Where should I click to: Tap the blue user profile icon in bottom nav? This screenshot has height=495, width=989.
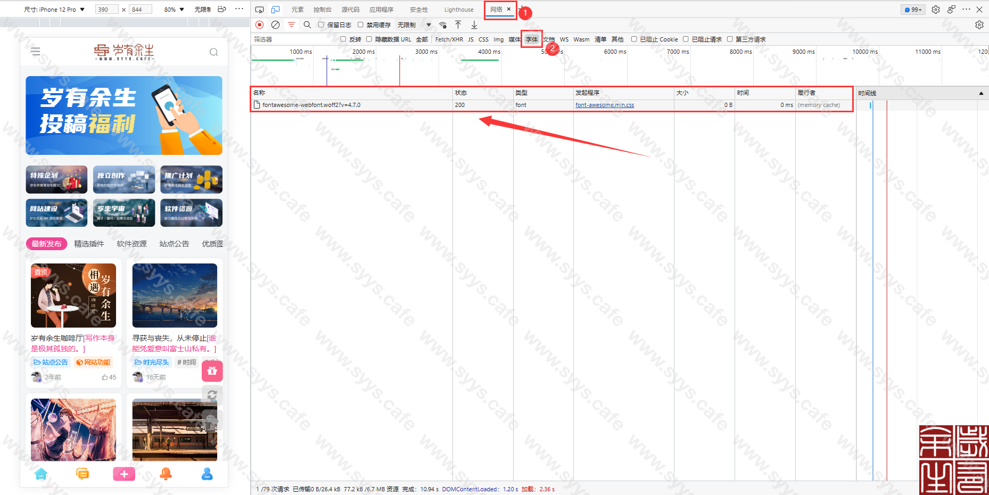coord(207,474)
